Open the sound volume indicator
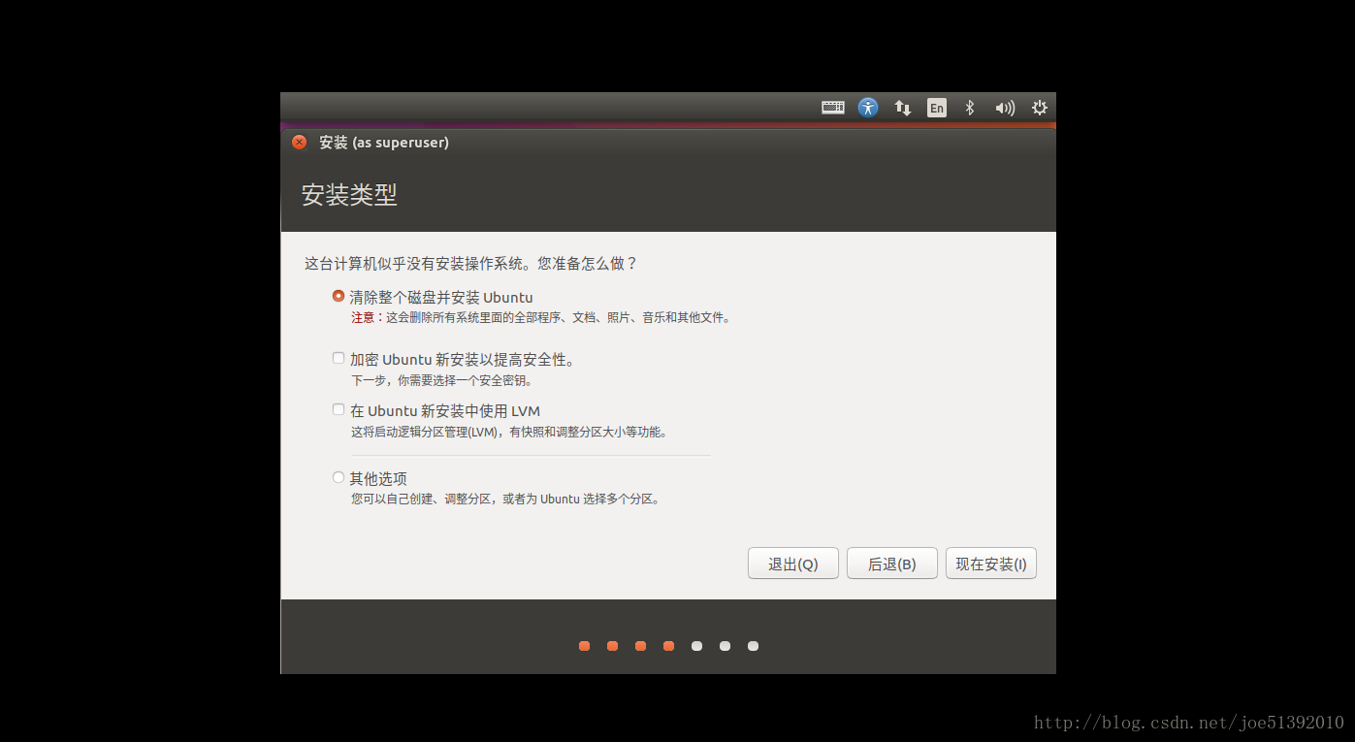The image size is (1355, 742). pos(1005,108)
